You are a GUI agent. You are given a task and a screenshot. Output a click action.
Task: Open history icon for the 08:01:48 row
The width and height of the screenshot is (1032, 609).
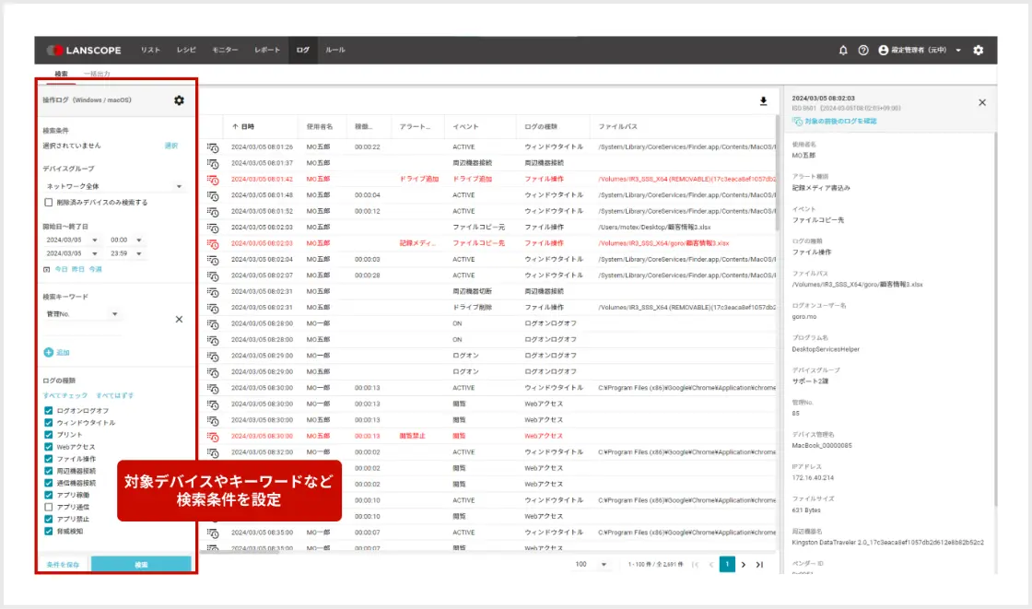(x=213, y=195)
